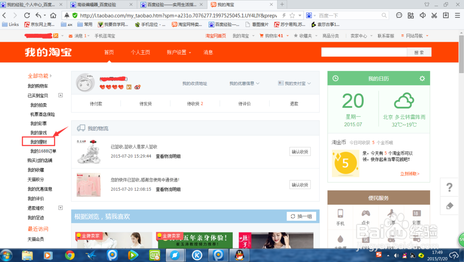Open the file explorer taskbar icon
The height and width of the screenshot is (262, 464).
point(27,255)
